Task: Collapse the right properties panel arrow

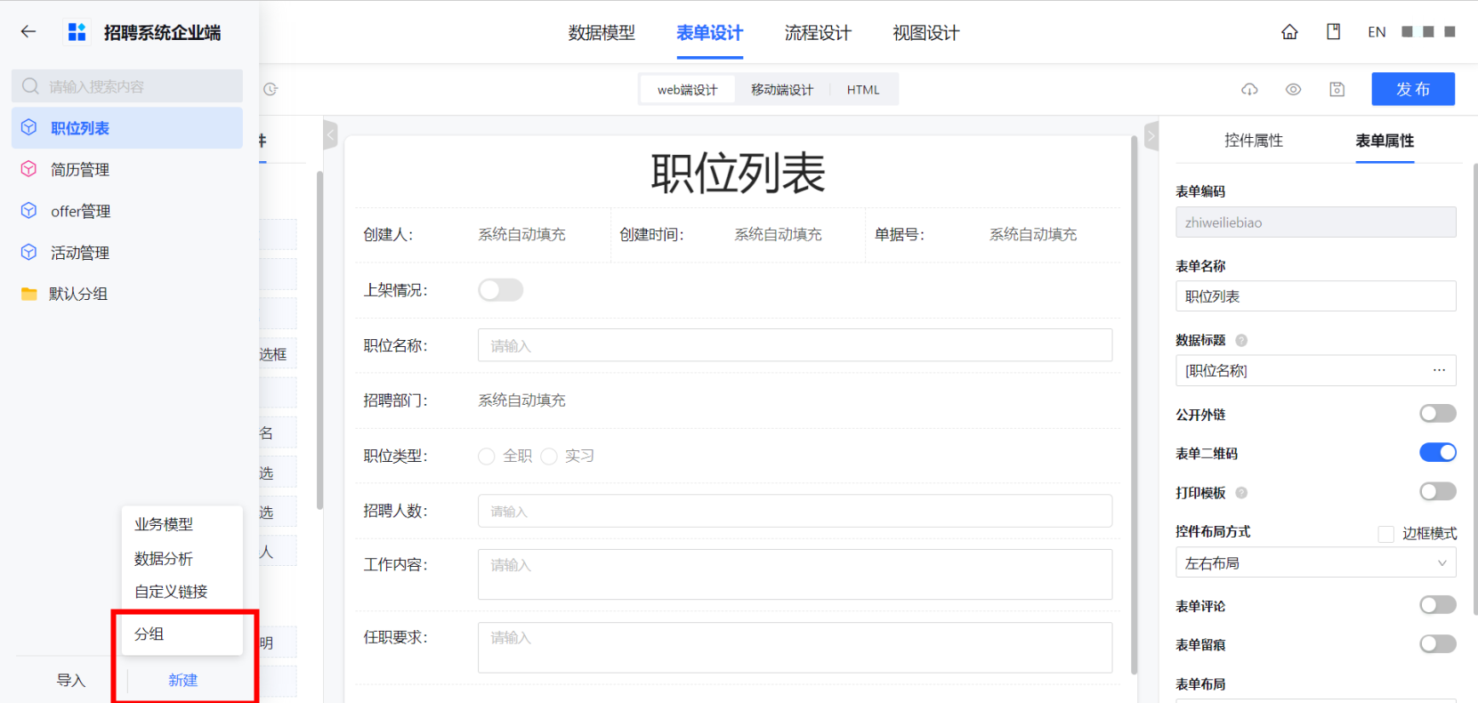Action: (1151, 135)
